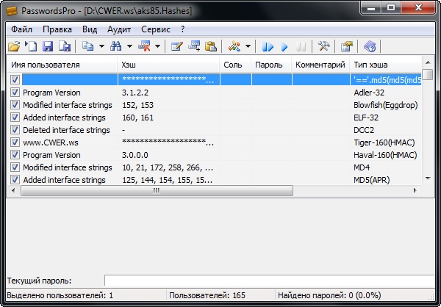Screen dimensions: 441x307
Task: Uncheck the www.CWER.ws row checkbox
Action: (15, 142)
